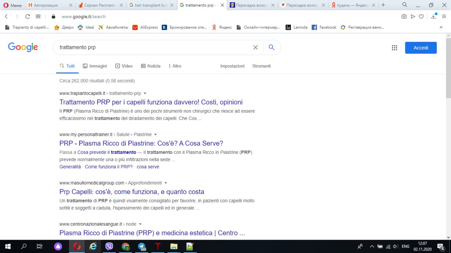Viewport: 451px width, 253px height.
Task: Close the Авторизация tab
Action: coord(70,5)
